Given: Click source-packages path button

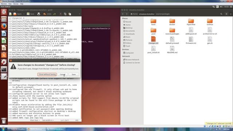Looking at the screenshot, I should pos(163,14).
